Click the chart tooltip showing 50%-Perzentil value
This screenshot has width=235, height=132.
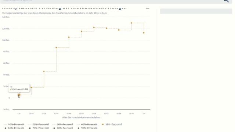[19, 88]
